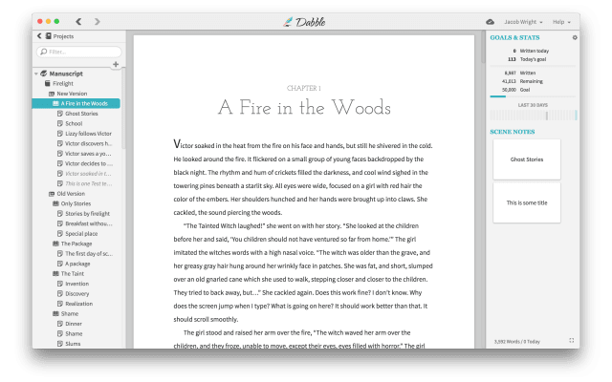Click the Last 30 Days activity chart

pos(534,115)
